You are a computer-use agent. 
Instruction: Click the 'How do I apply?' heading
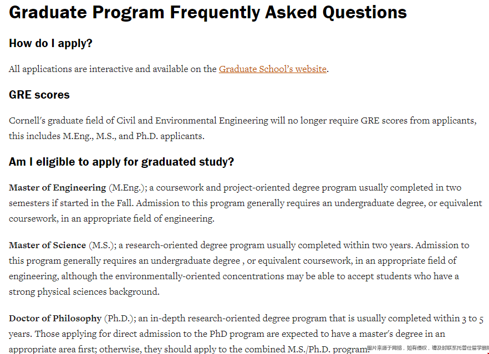pyautogui.click(x=50, y=43)
